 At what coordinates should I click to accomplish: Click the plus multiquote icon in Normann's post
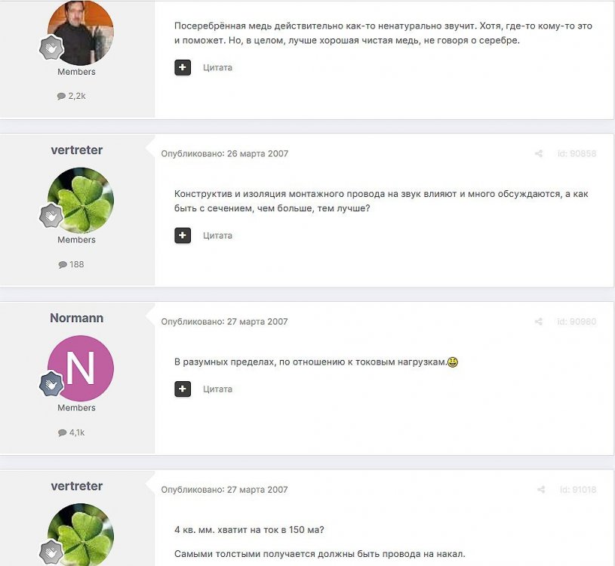[x=183, y=389]
